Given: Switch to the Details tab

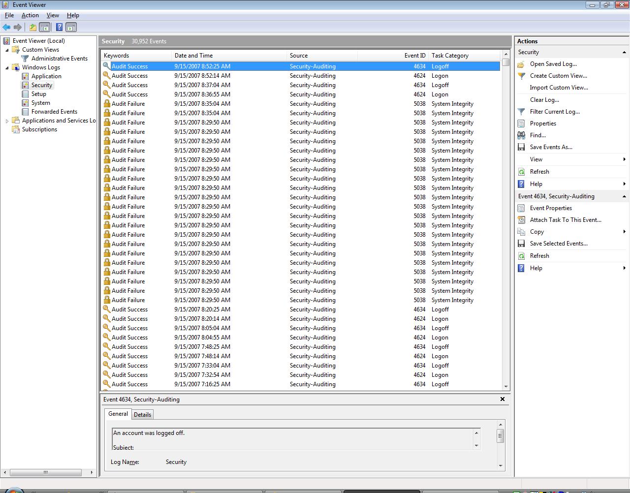Looking at the screenshot, I should 142,414.
